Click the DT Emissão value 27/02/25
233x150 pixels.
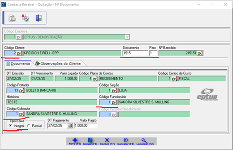click(x=18, y=79)
